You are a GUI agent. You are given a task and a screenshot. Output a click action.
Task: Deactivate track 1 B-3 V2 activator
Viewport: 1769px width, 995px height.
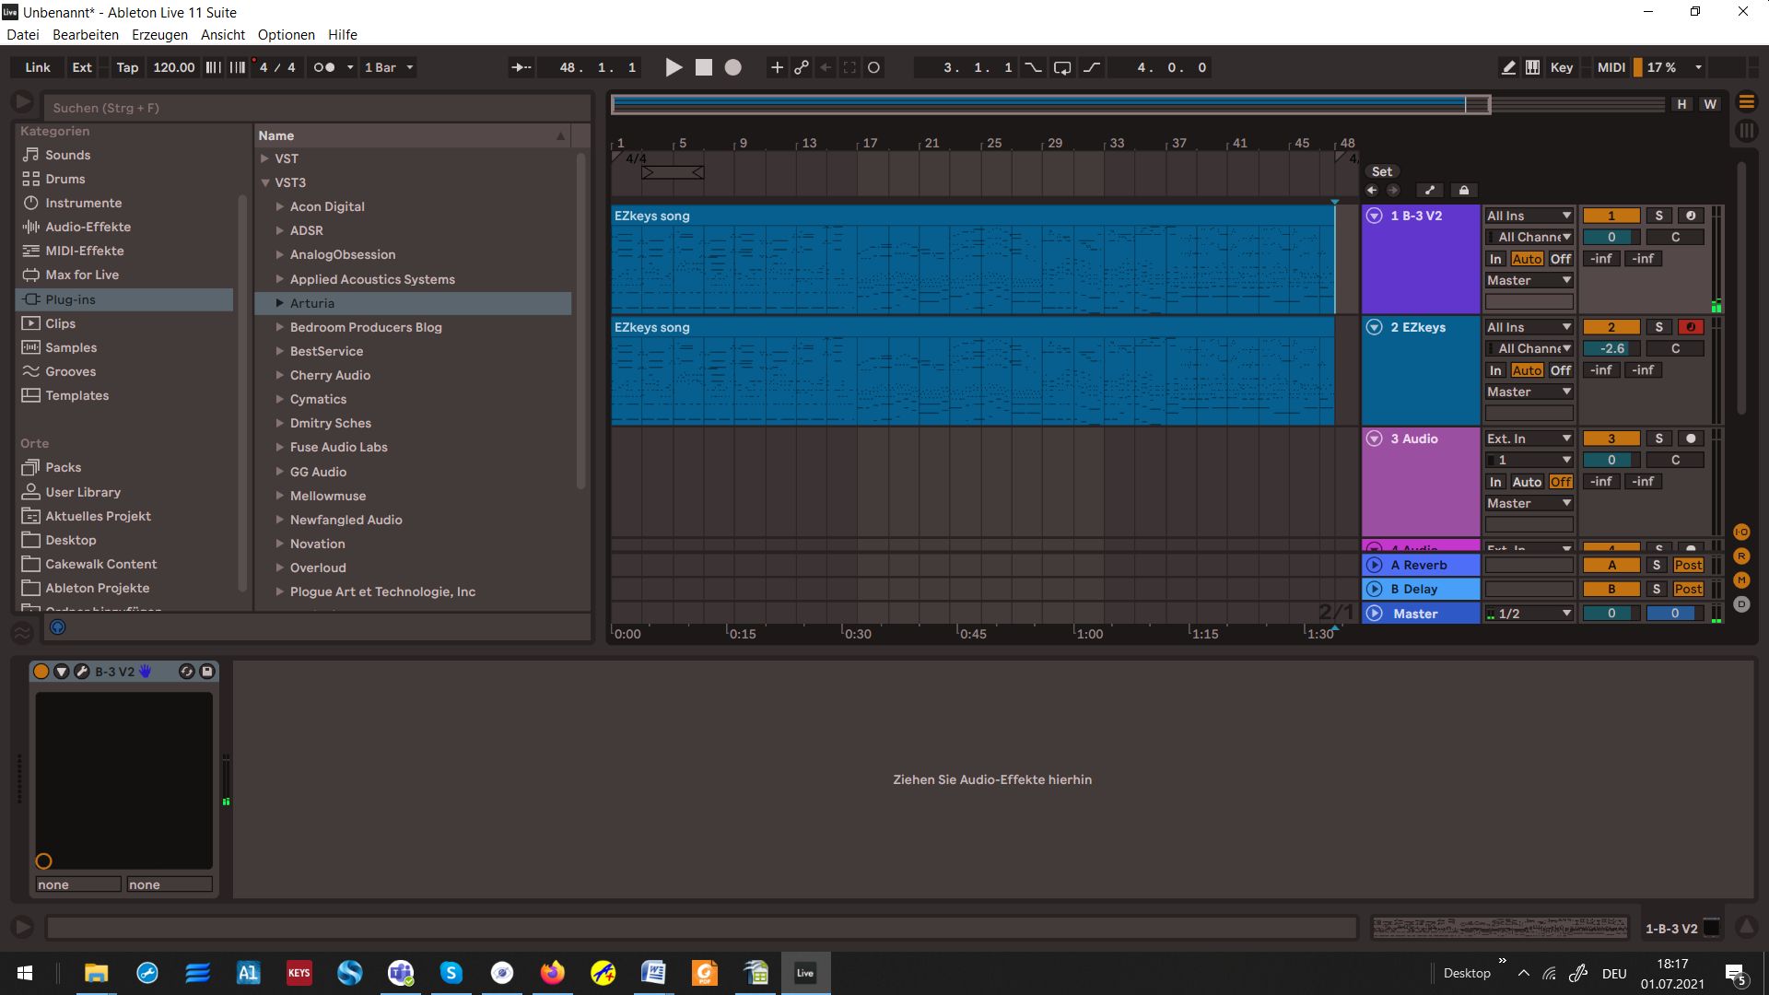1611,216
